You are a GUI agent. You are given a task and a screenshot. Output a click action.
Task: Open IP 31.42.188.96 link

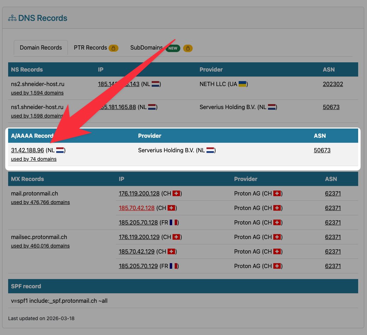click(27, 150)
